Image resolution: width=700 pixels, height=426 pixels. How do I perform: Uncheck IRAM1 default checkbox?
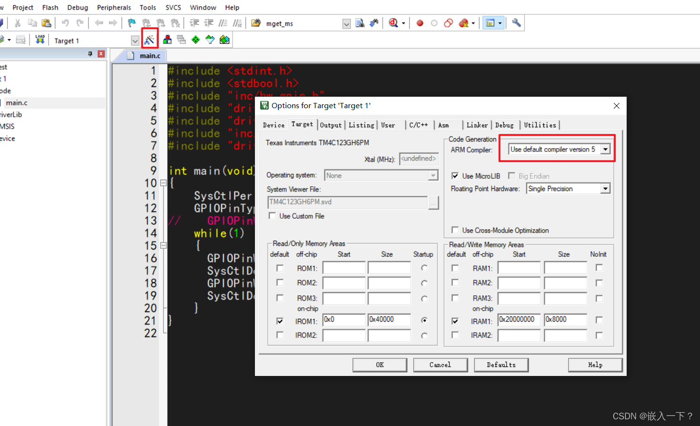point(455,321)
